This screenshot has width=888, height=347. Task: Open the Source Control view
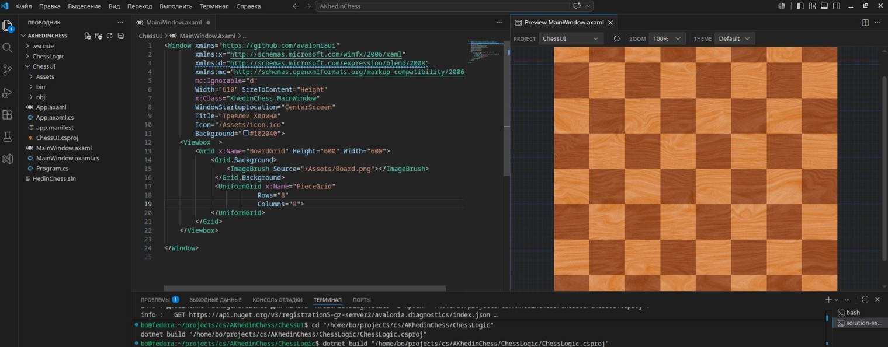pos(8,70)
